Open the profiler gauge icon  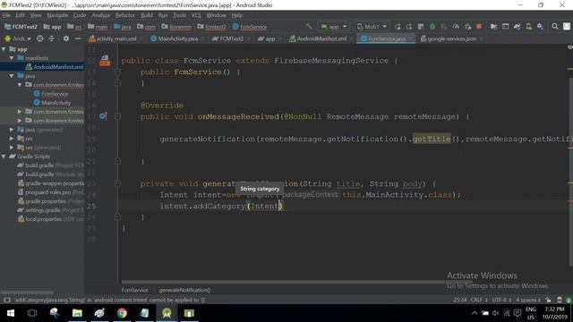(456, 26)
